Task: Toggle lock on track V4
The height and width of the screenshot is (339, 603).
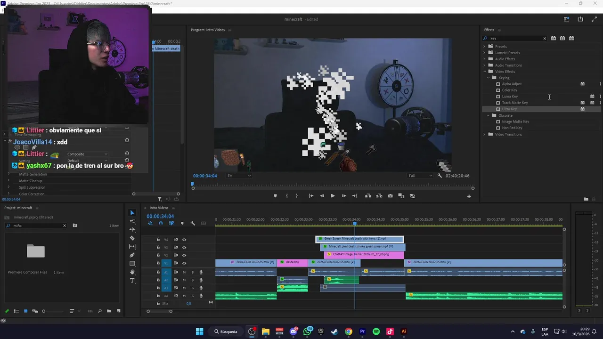Action: click(x=158, y=240)
